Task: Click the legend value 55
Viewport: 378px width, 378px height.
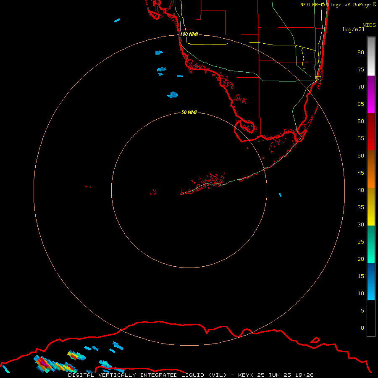Action: [361, 138]
